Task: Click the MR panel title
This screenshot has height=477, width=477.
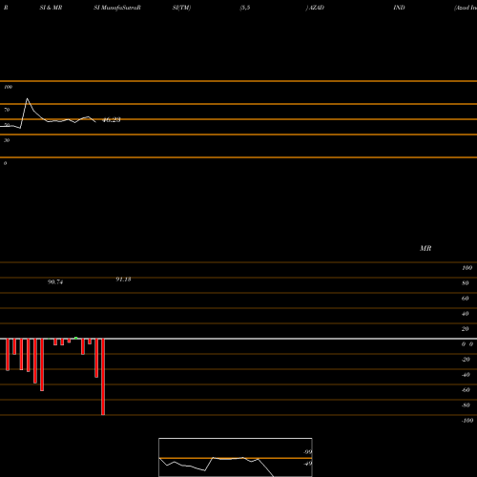Action: coord(425,249)
